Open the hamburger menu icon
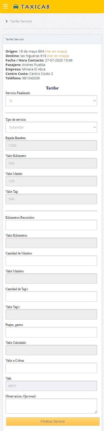 (5, 6)
